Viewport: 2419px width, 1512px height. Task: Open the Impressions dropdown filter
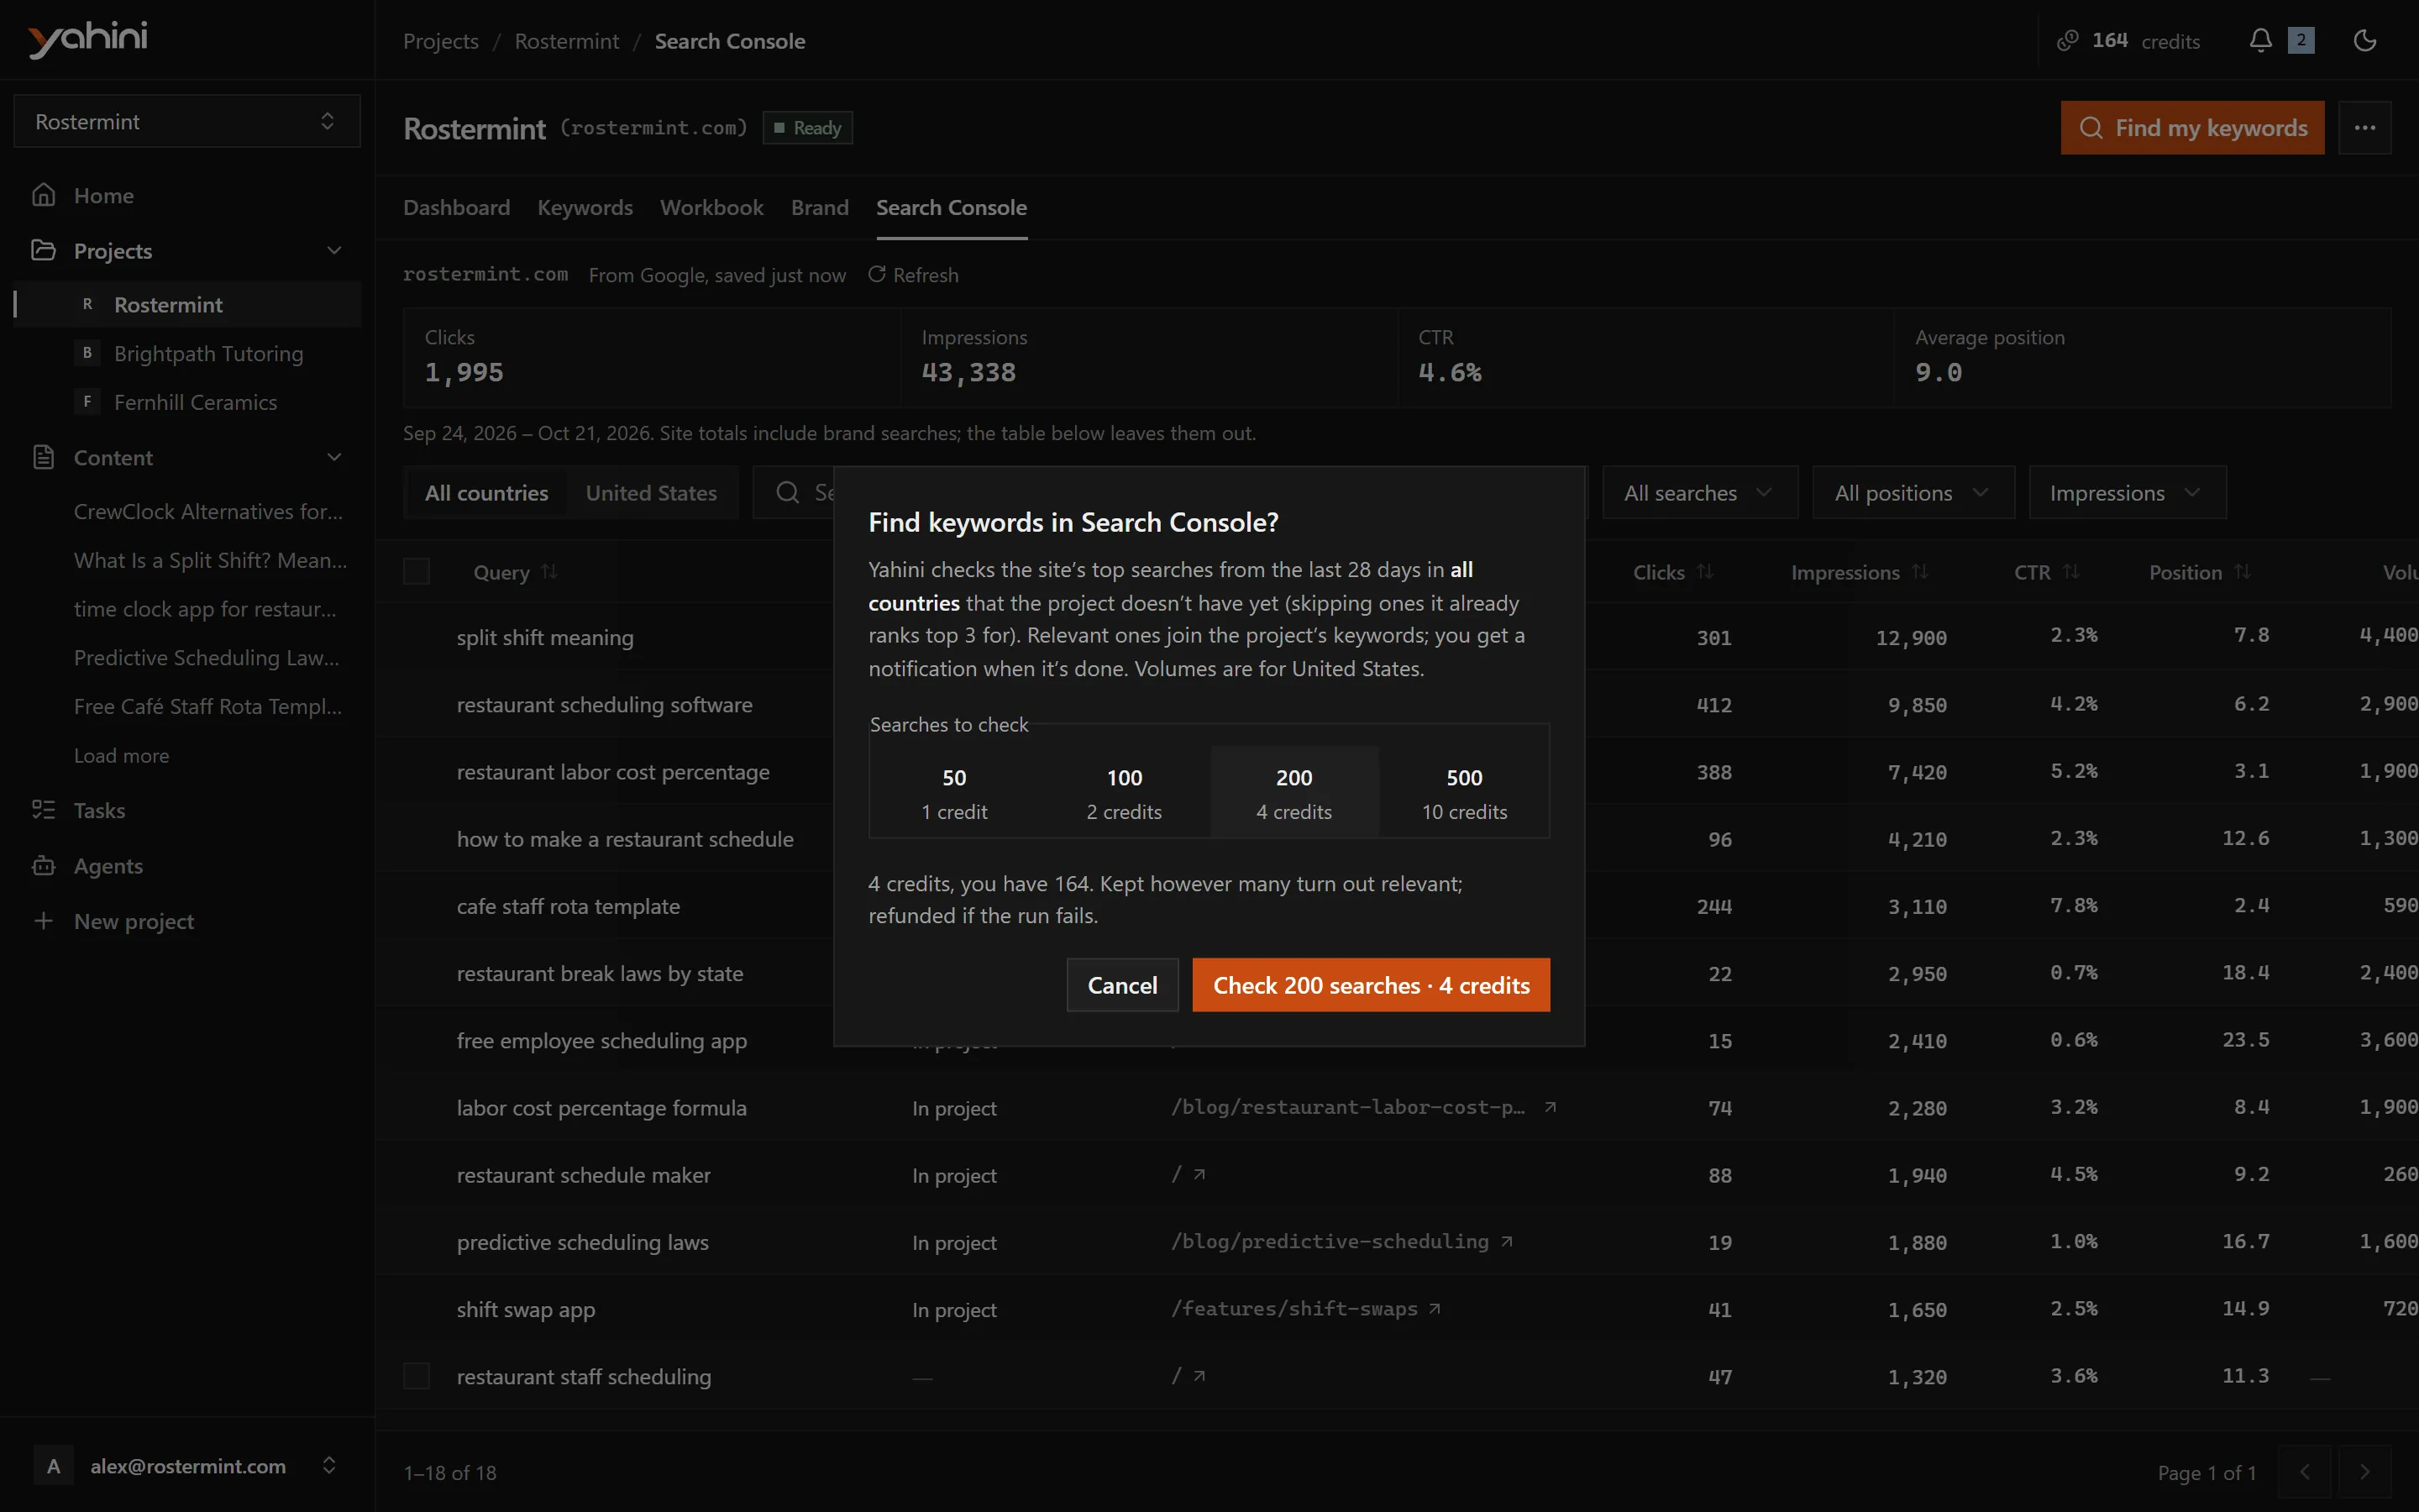pyautogui.click(x=2127, y=493)
